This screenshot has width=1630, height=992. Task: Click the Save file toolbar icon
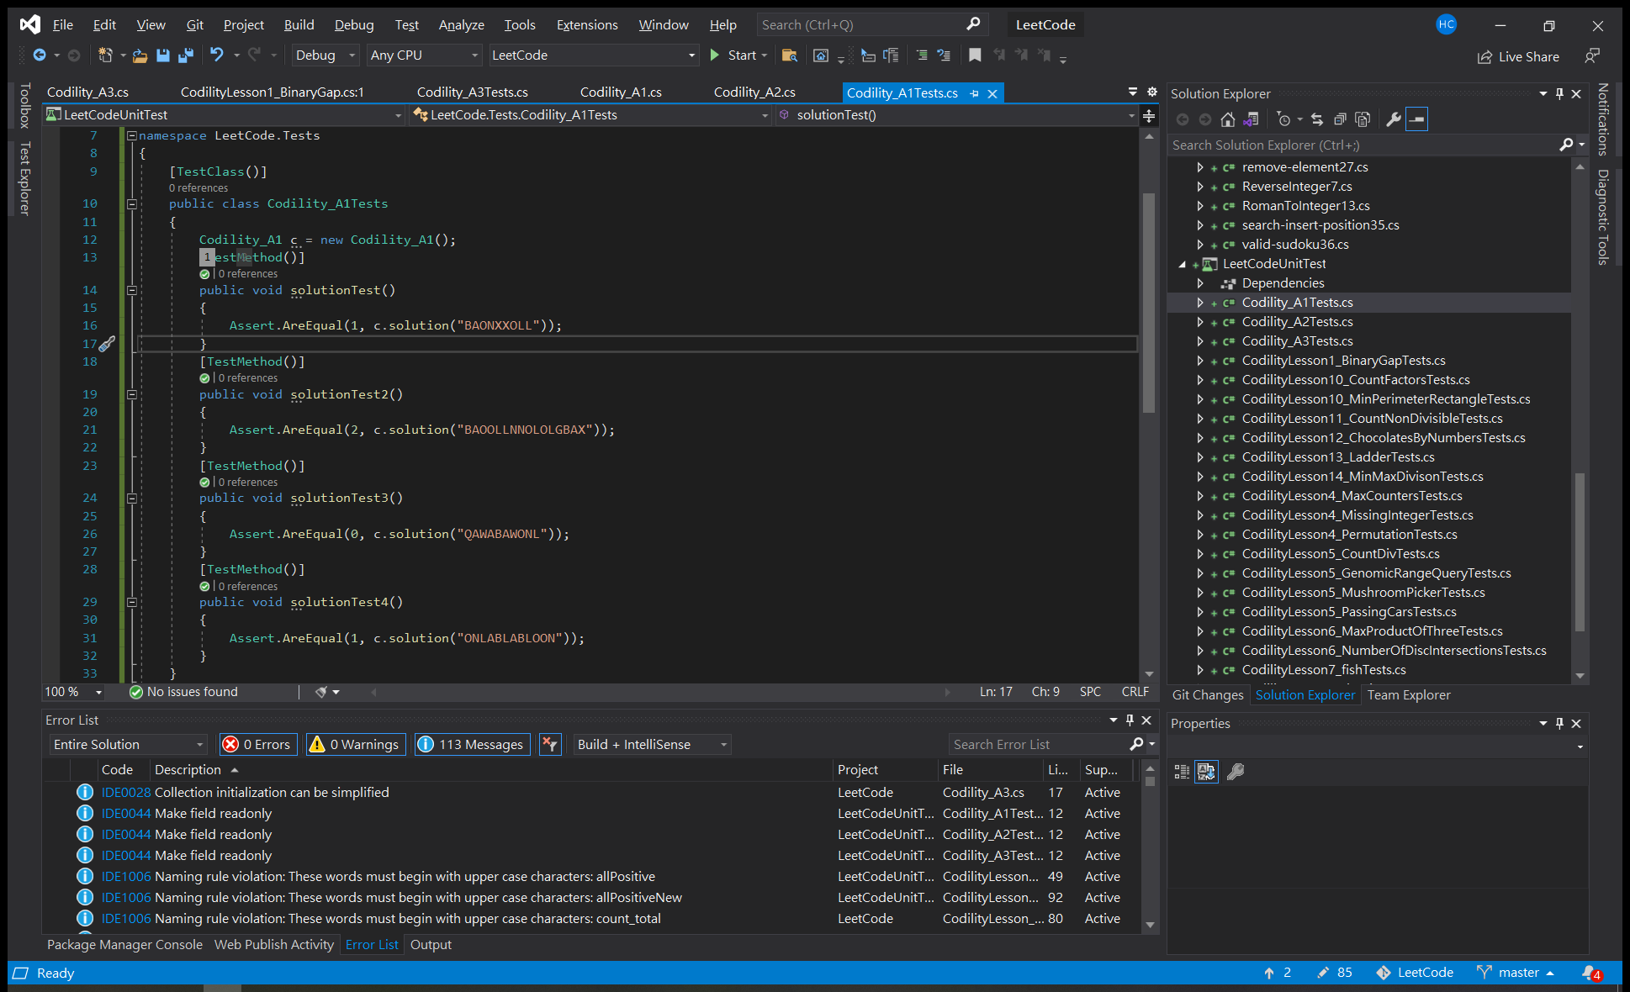(163, 55)
